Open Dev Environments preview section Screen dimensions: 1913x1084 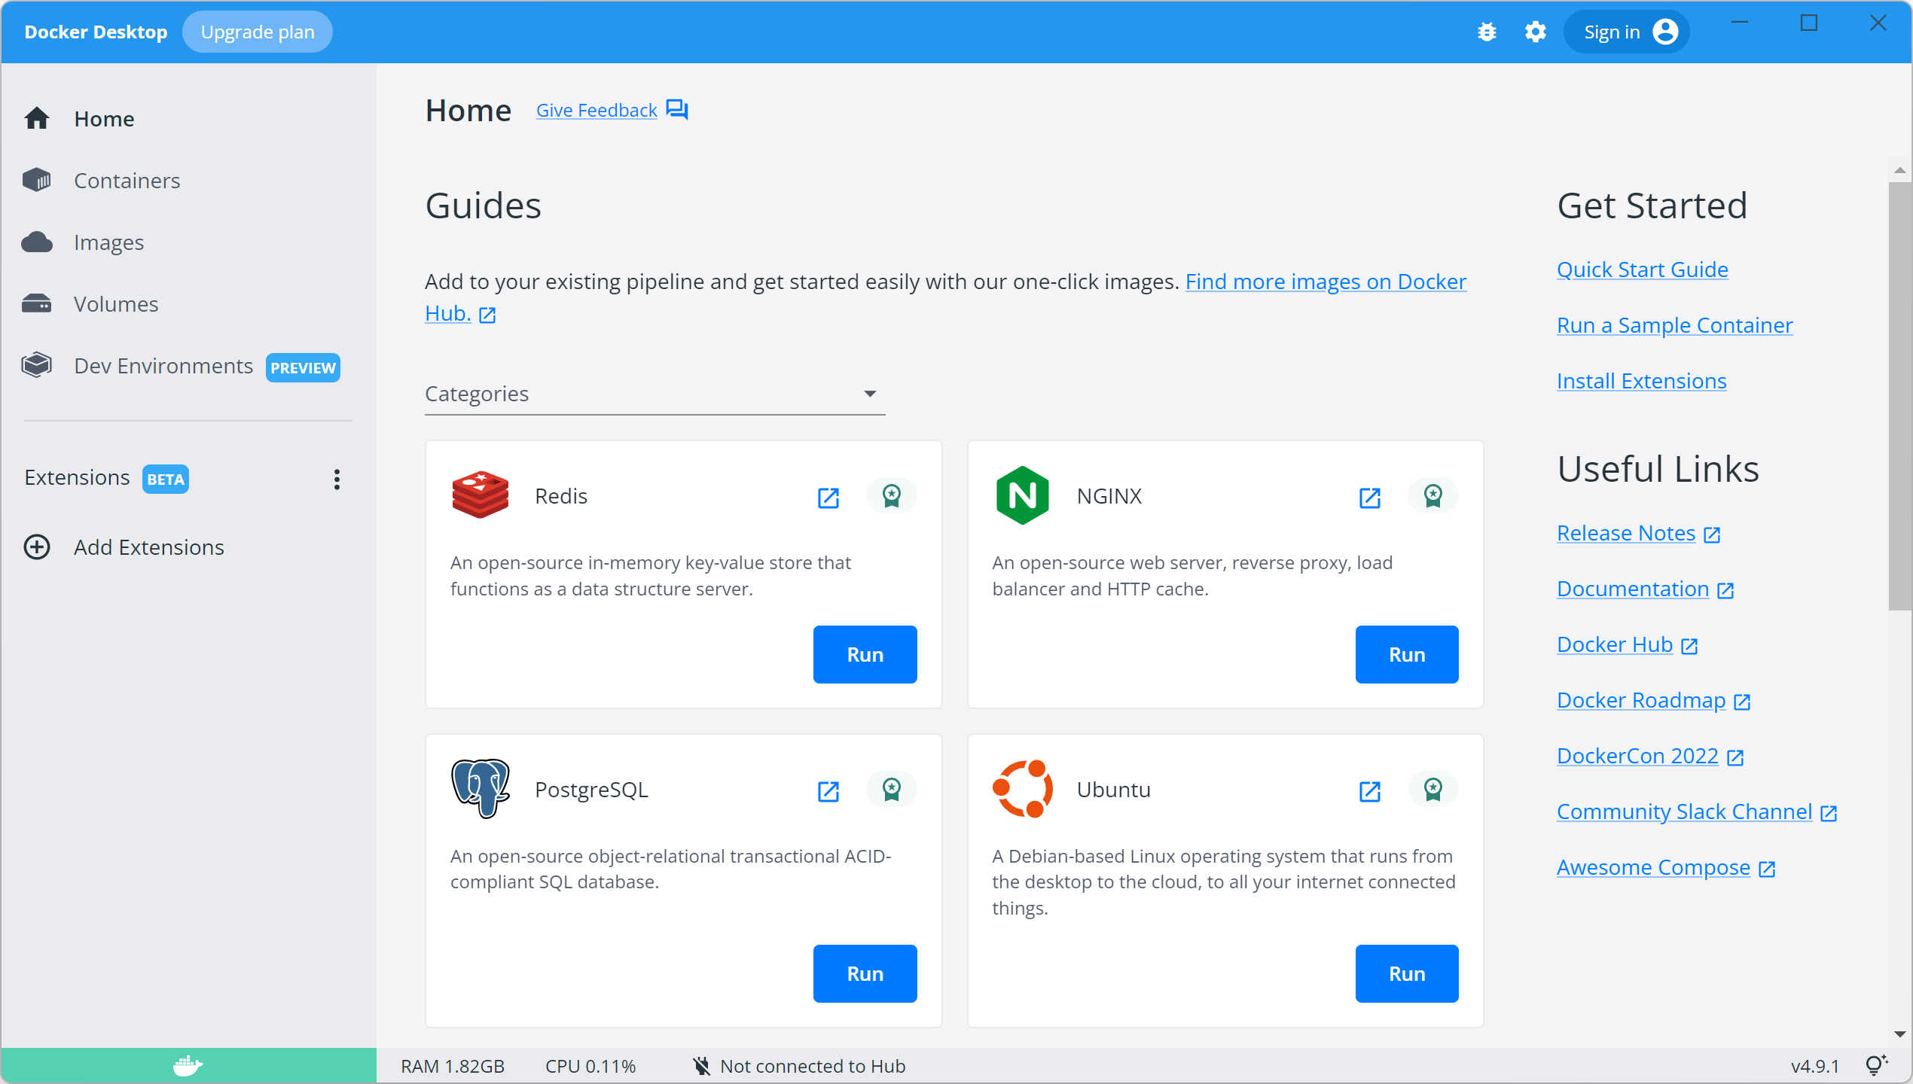(163, 366)
